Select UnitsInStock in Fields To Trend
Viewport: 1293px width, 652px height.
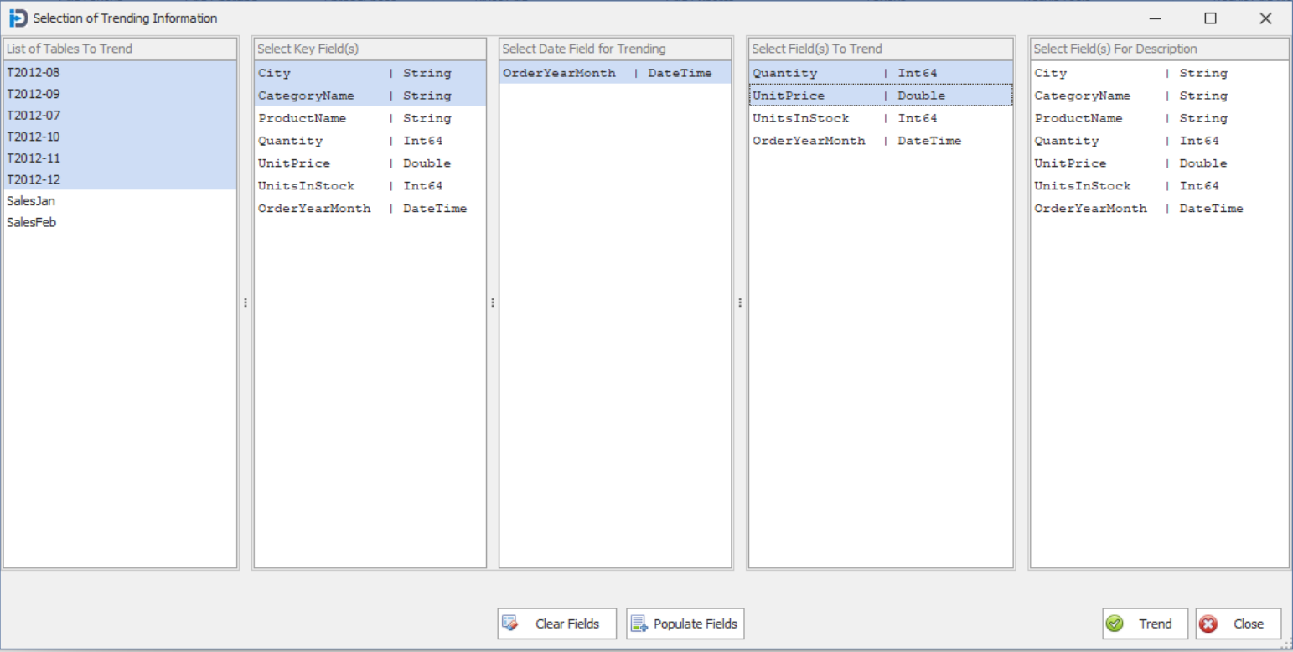click(800, 118)
